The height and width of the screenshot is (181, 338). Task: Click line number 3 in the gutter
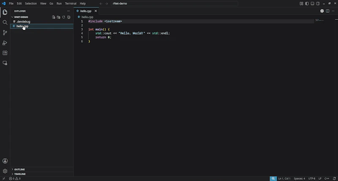click(82, 29)
